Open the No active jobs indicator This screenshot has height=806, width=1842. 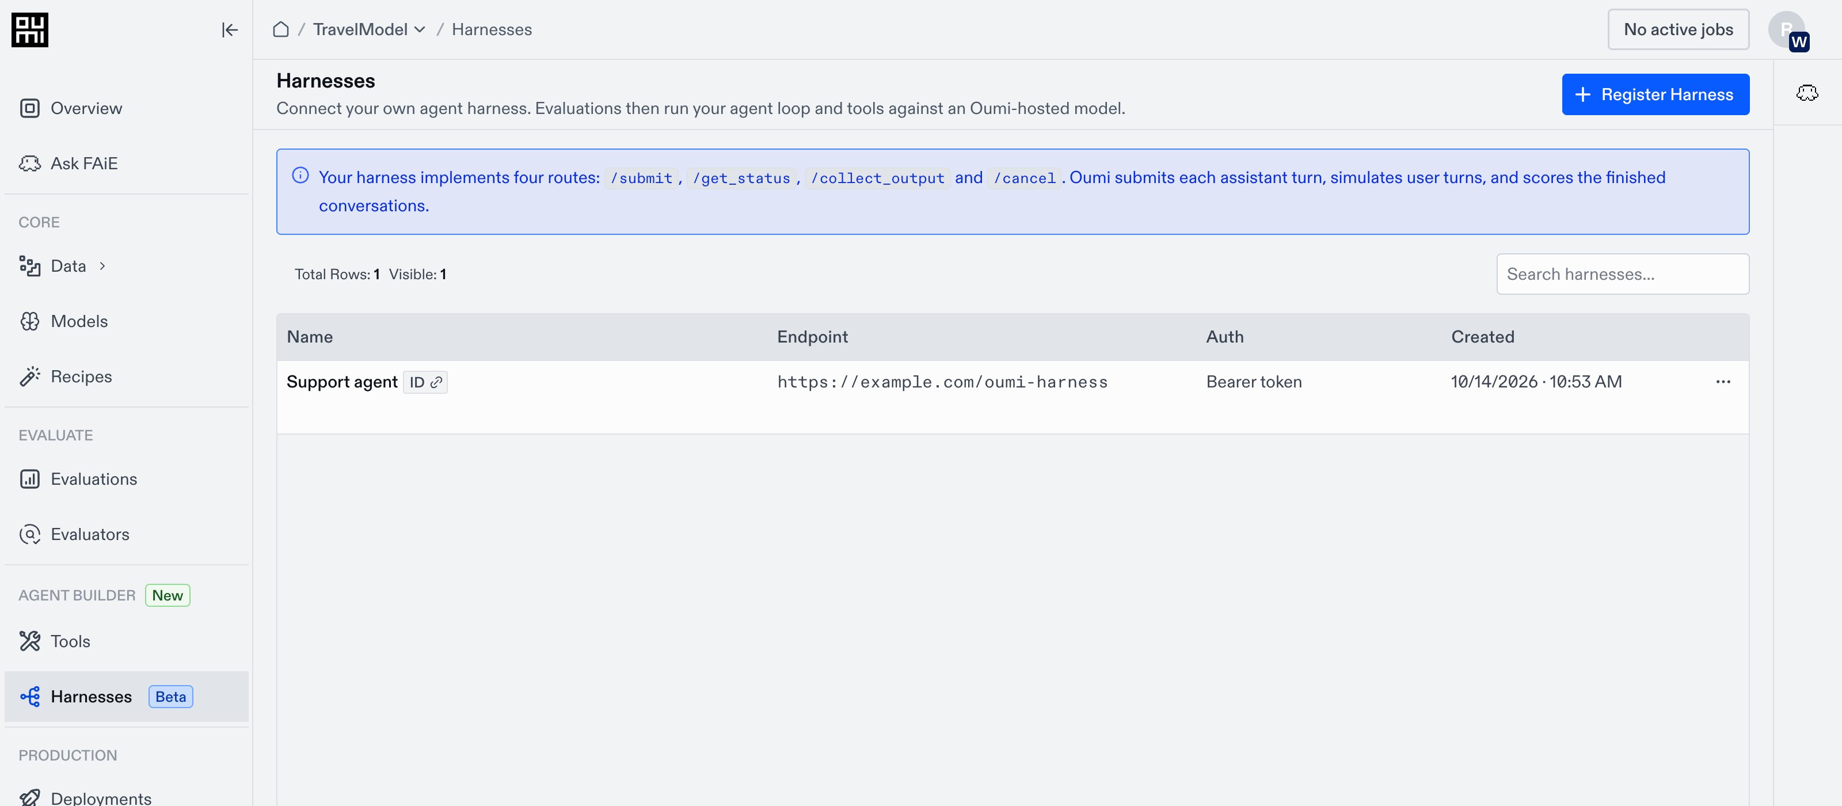(x=1679, y=29)
